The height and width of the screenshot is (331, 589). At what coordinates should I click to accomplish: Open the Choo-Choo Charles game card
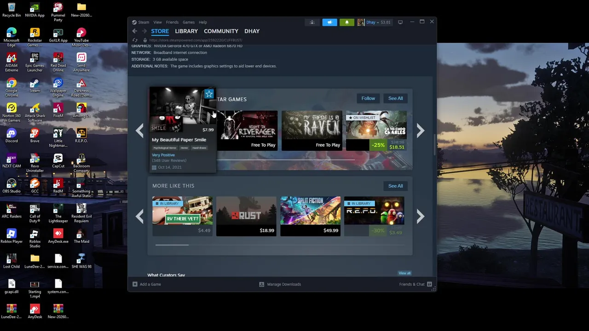tap(376, 131)
